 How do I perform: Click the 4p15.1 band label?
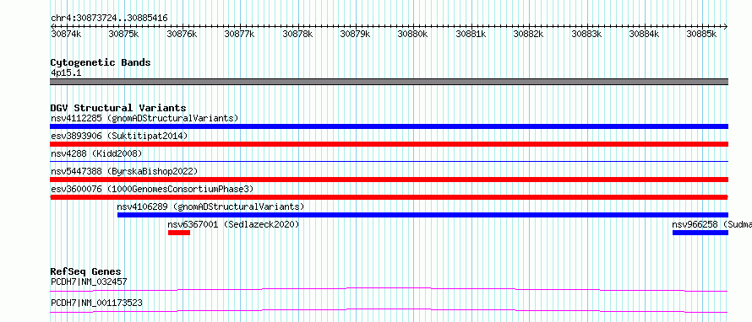(x=66, y=72)
